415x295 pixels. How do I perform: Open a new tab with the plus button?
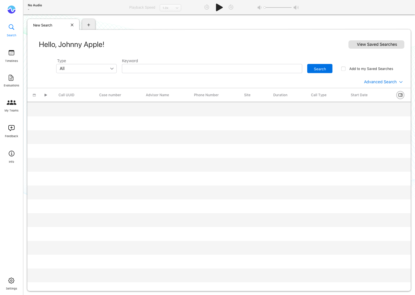88,24
